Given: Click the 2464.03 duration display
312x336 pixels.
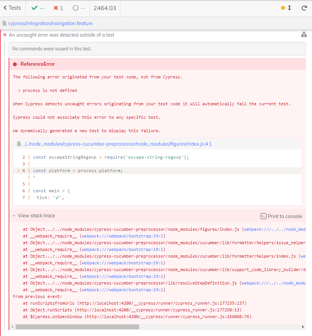Looking at the screenshot, I should [x=105, y=8].
